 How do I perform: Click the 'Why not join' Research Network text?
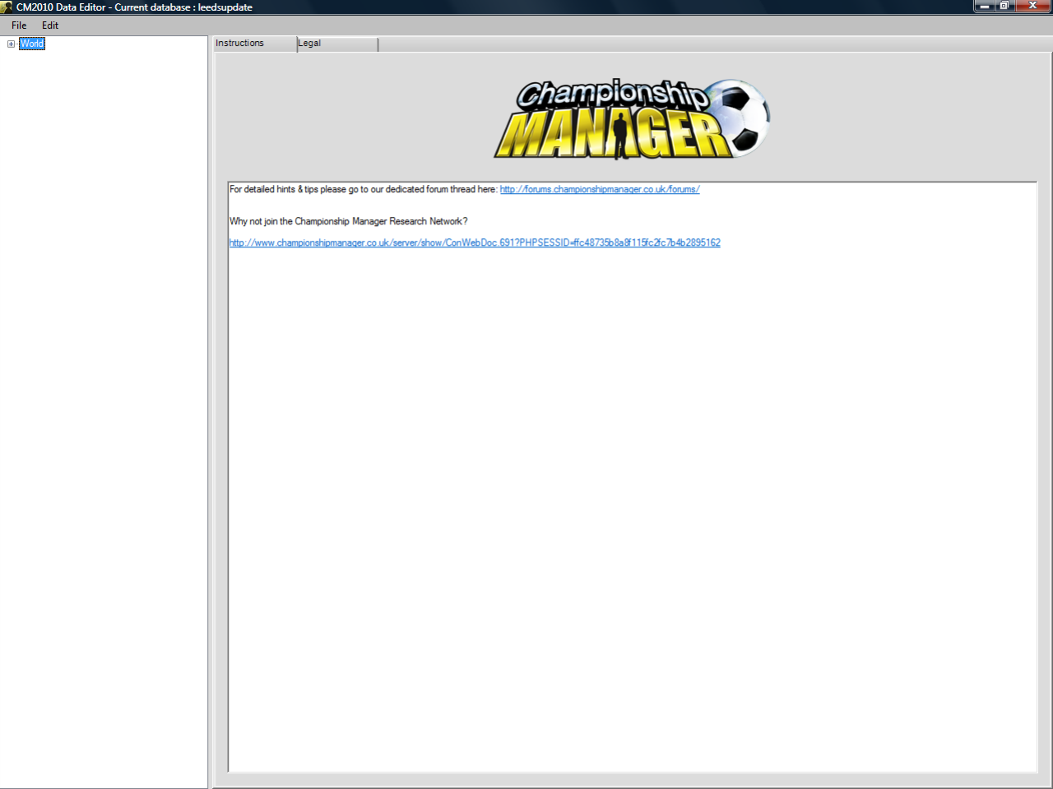coord(348,221)
